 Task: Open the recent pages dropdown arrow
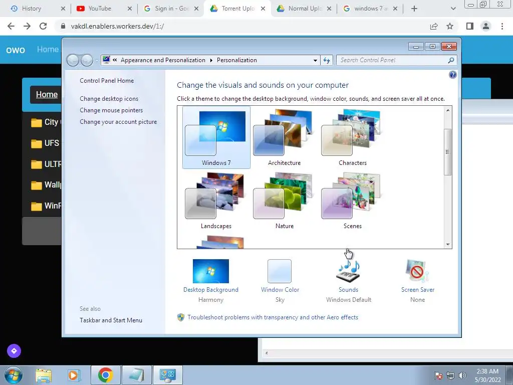point(97,61)
